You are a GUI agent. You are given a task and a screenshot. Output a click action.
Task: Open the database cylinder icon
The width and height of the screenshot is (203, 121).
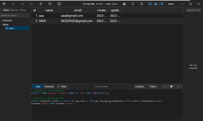tap(50, 4)
